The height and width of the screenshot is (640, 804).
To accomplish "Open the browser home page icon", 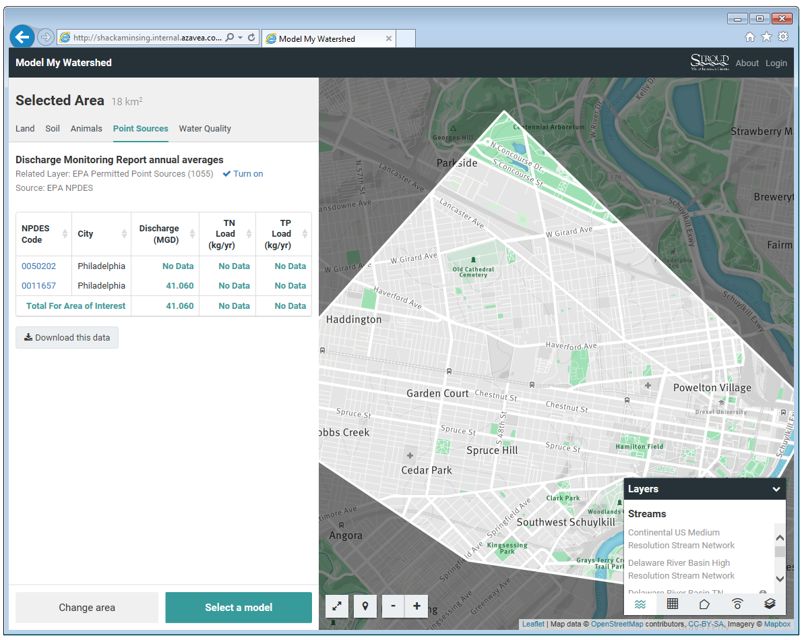I will pos(749,36).
